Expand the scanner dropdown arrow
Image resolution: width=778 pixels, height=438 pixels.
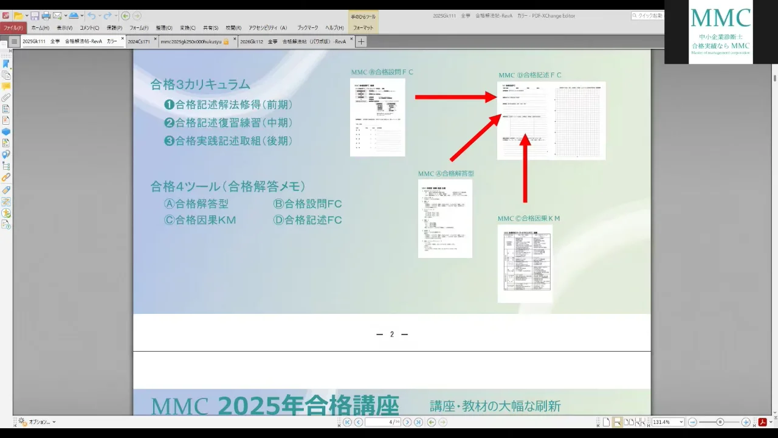[x=81, y=16]
